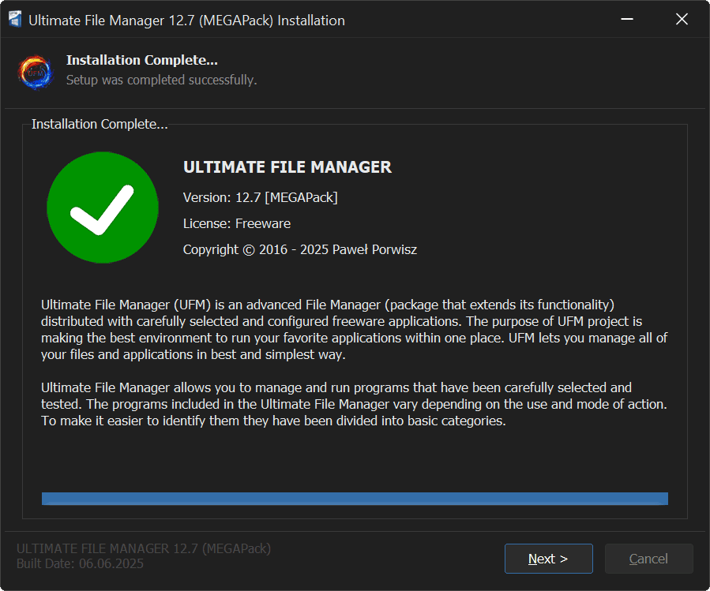
Task: Click the greyed-out Cancel button
Action: point(648,559)
